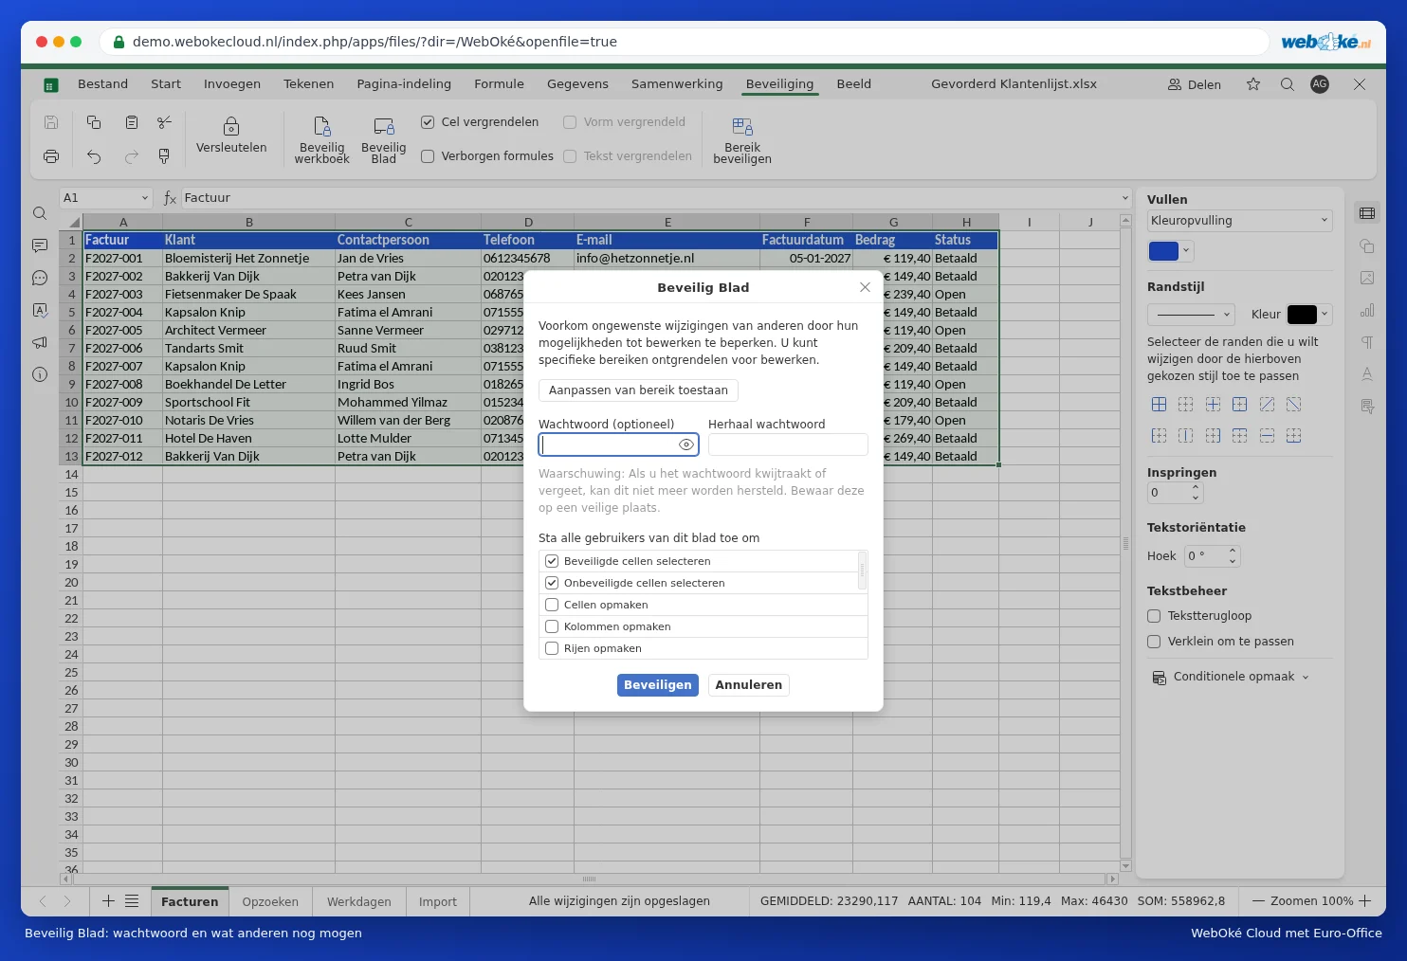1407x961 pixels.
Task: Check Kolommen opmaken option
Action: (552, 626)
